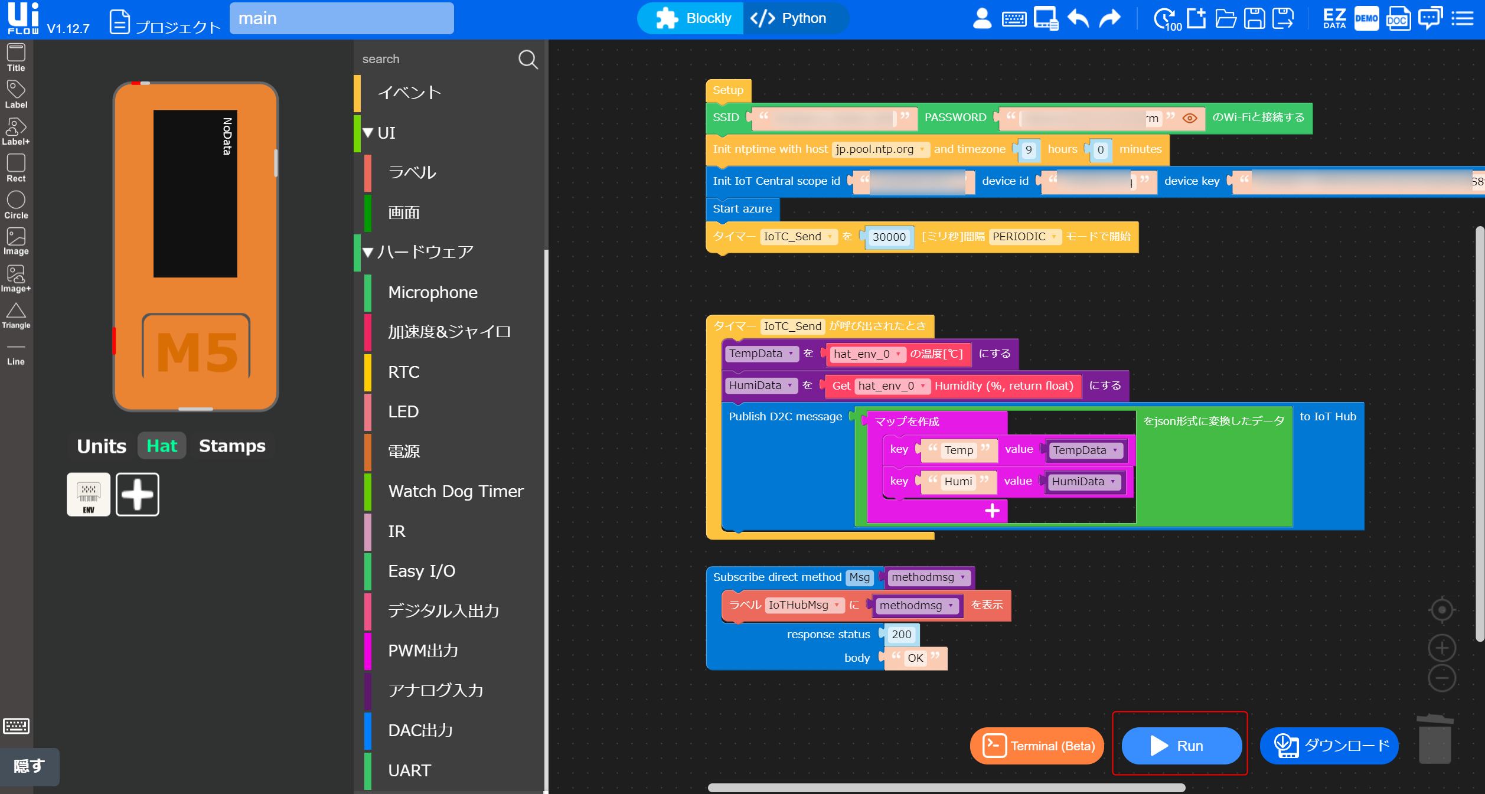This screenshot has width=1485, height=794.
Task: Click the DEMO icon in toolbar
Action: click(x=1366, y=19)
